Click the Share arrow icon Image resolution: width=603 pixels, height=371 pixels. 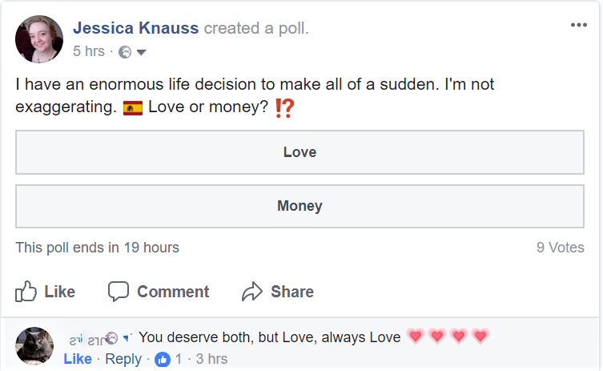tap(252, 291)
